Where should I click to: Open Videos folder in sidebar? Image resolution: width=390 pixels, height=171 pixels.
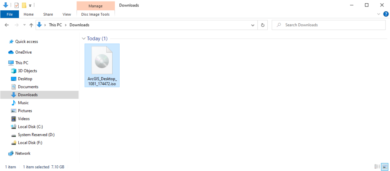(24, 118)
